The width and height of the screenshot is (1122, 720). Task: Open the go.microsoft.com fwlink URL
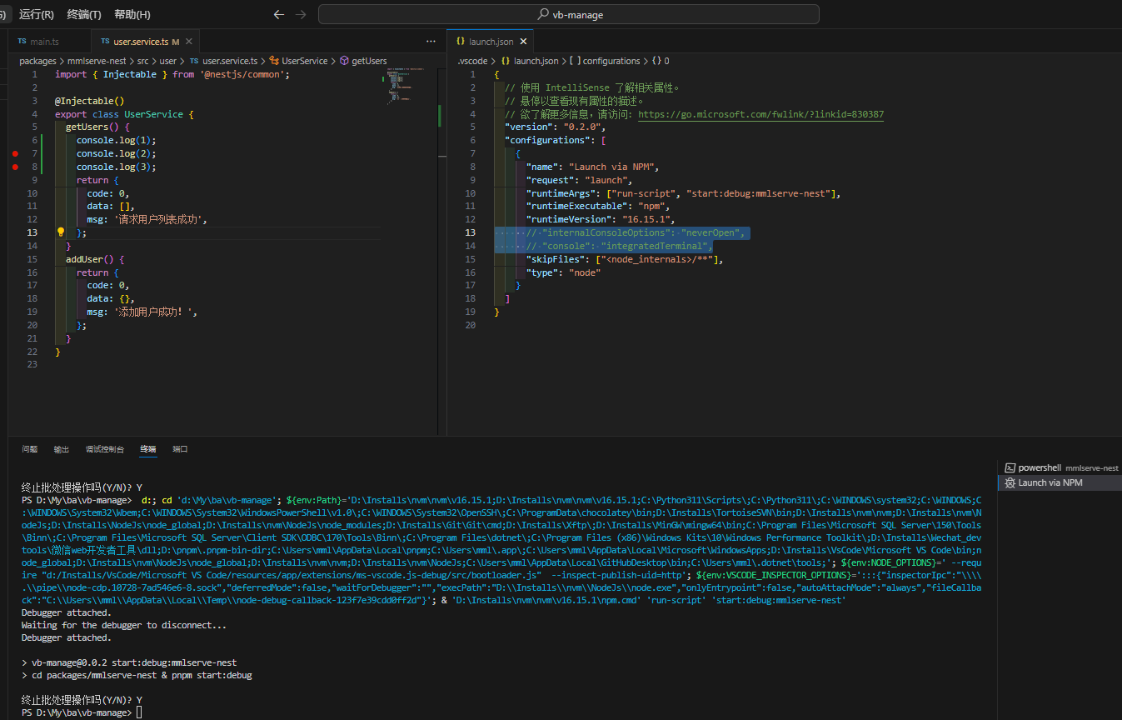pyautogui.click(x=760, y=114)
